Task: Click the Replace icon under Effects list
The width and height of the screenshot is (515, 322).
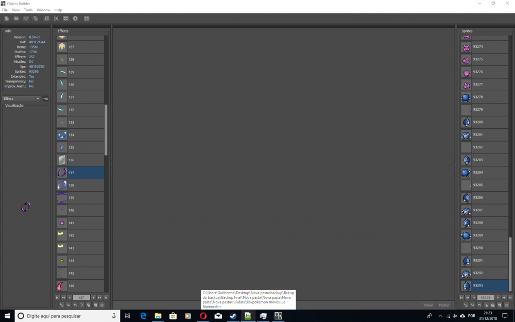Action: 61,305
